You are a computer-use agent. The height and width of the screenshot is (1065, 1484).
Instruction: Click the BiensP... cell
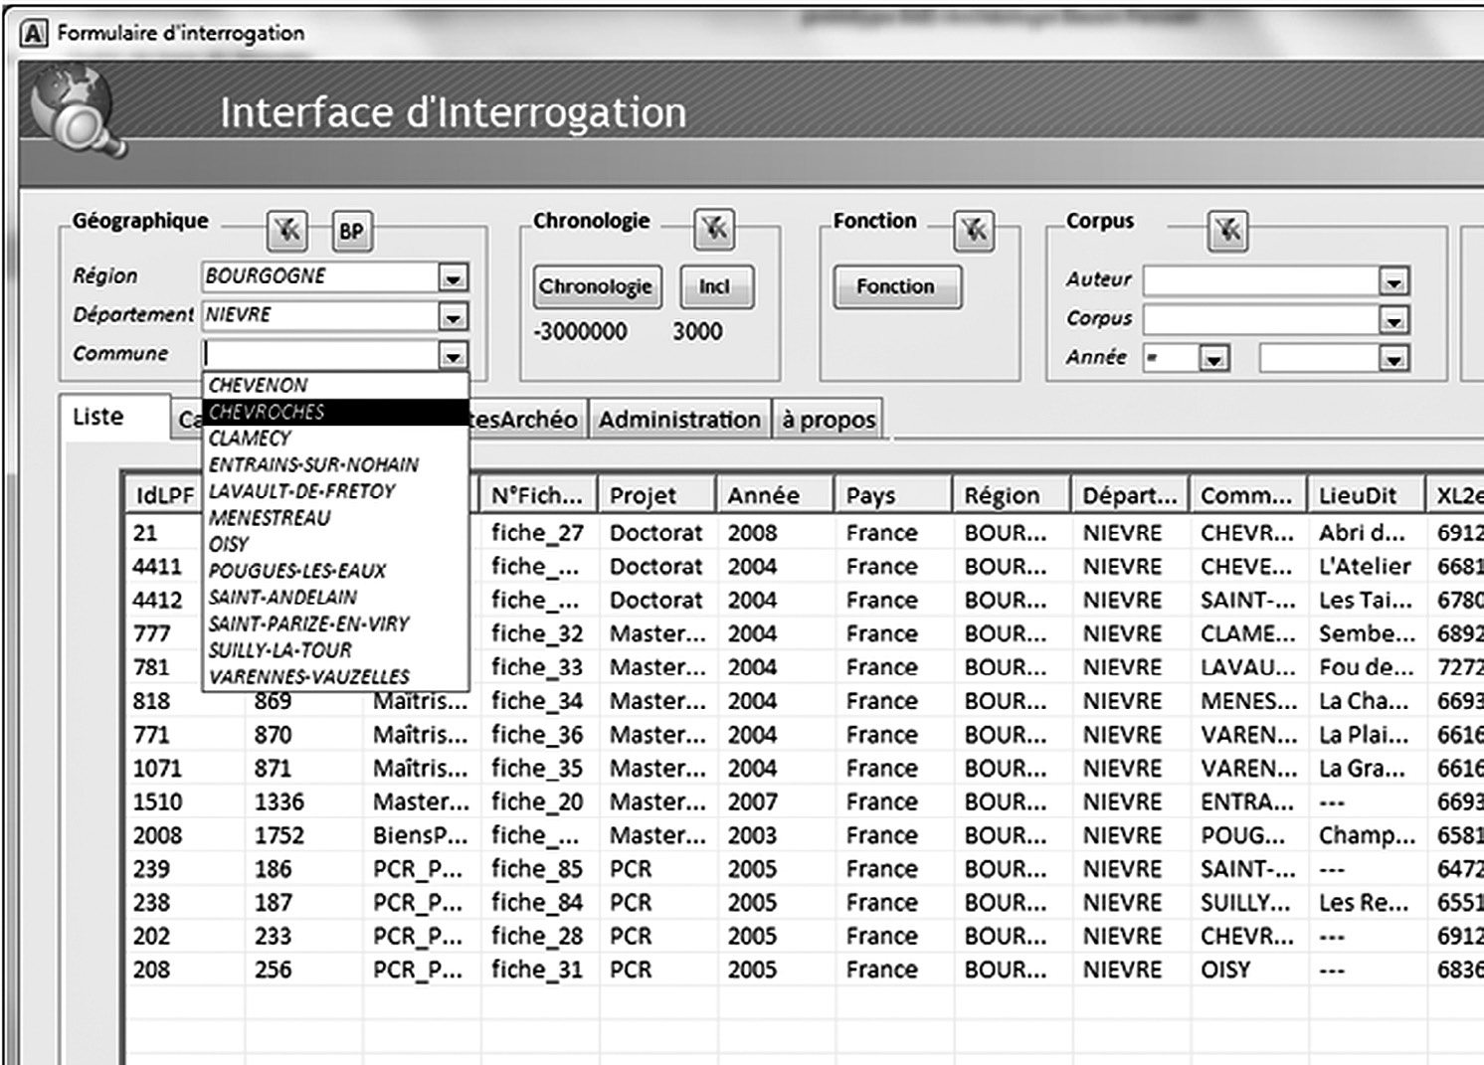(420, 835)
